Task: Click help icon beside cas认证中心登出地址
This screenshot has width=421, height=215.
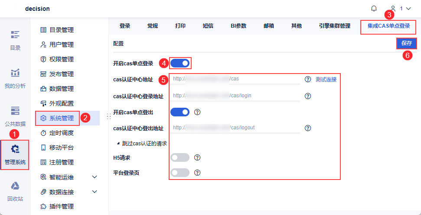Action: (x=308, y=128)
